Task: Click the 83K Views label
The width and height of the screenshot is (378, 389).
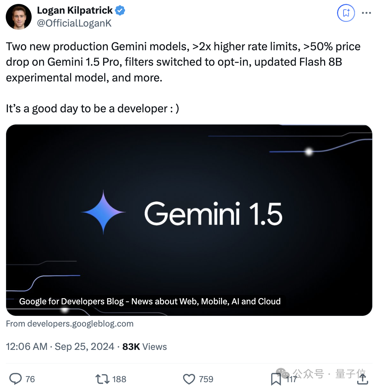Action: (x=144, y=346)
